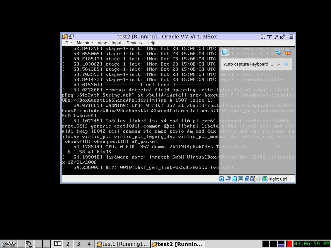Click the do-not-show-again arrow on the notification
The image size is (331, 248).
278,64
